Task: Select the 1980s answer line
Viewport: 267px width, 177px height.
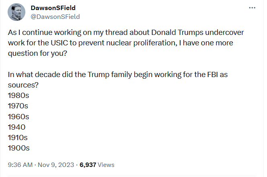Action: pos(18,96)
